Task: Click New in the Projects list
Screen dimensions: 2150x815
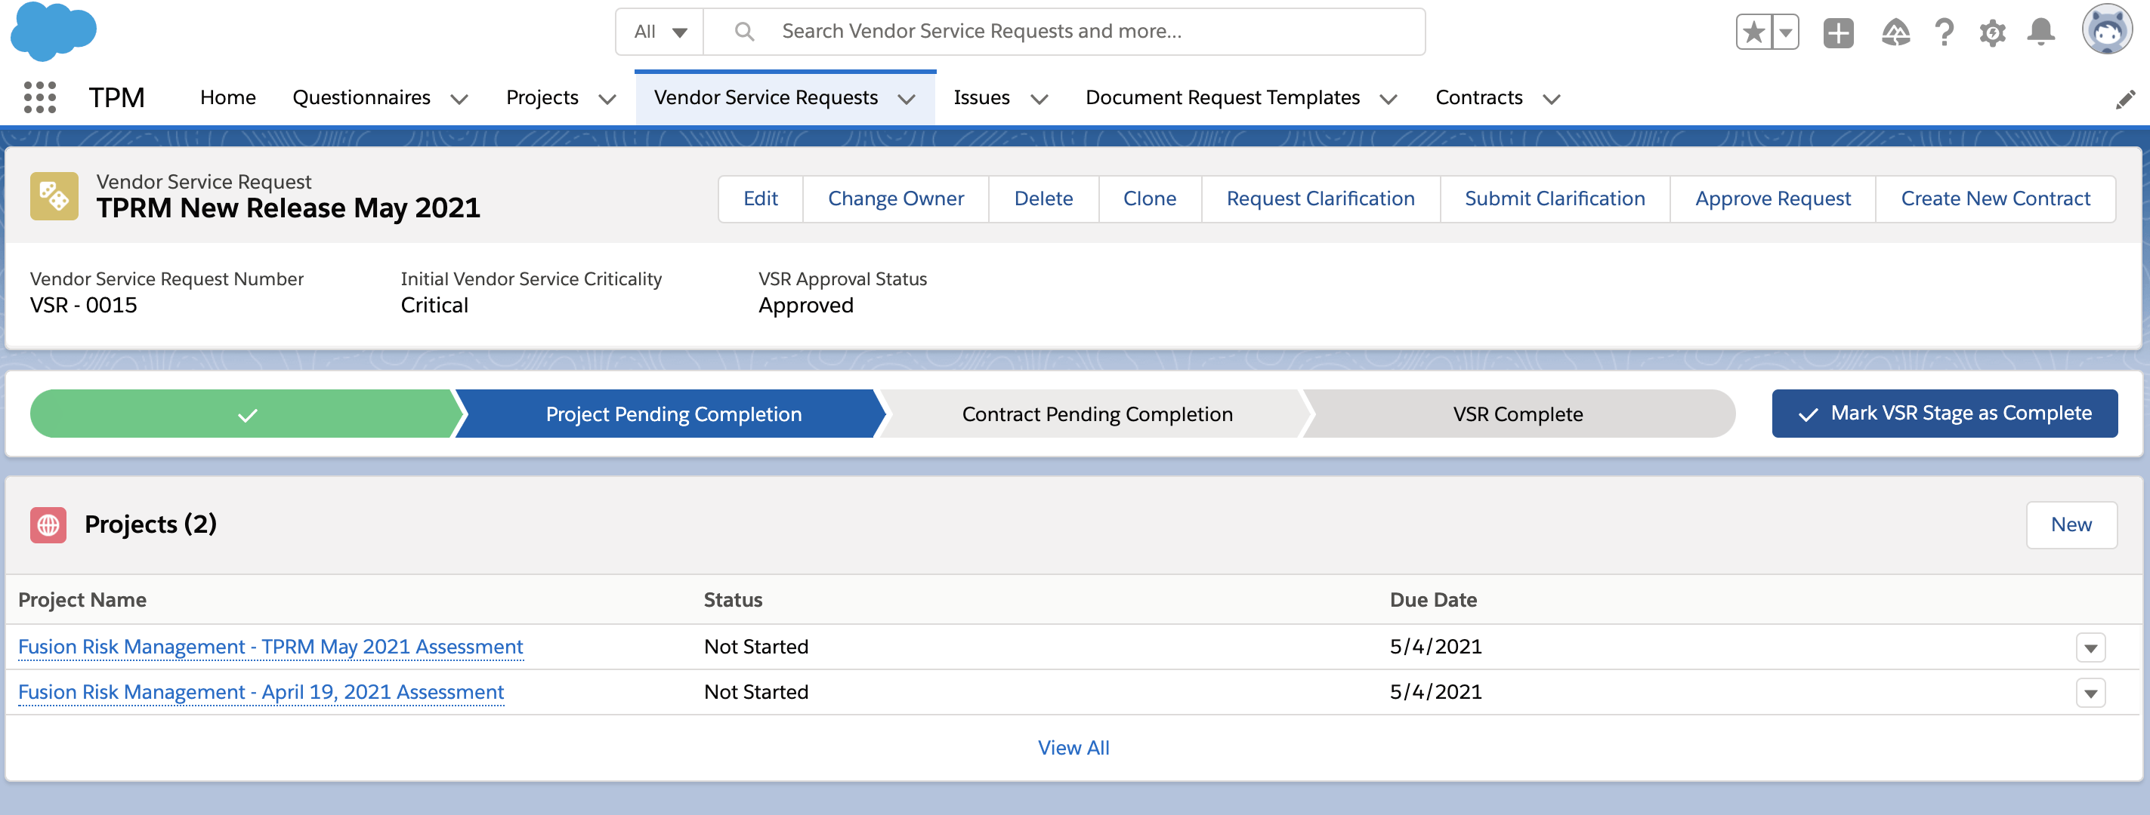Action: tap(2071, 525)
